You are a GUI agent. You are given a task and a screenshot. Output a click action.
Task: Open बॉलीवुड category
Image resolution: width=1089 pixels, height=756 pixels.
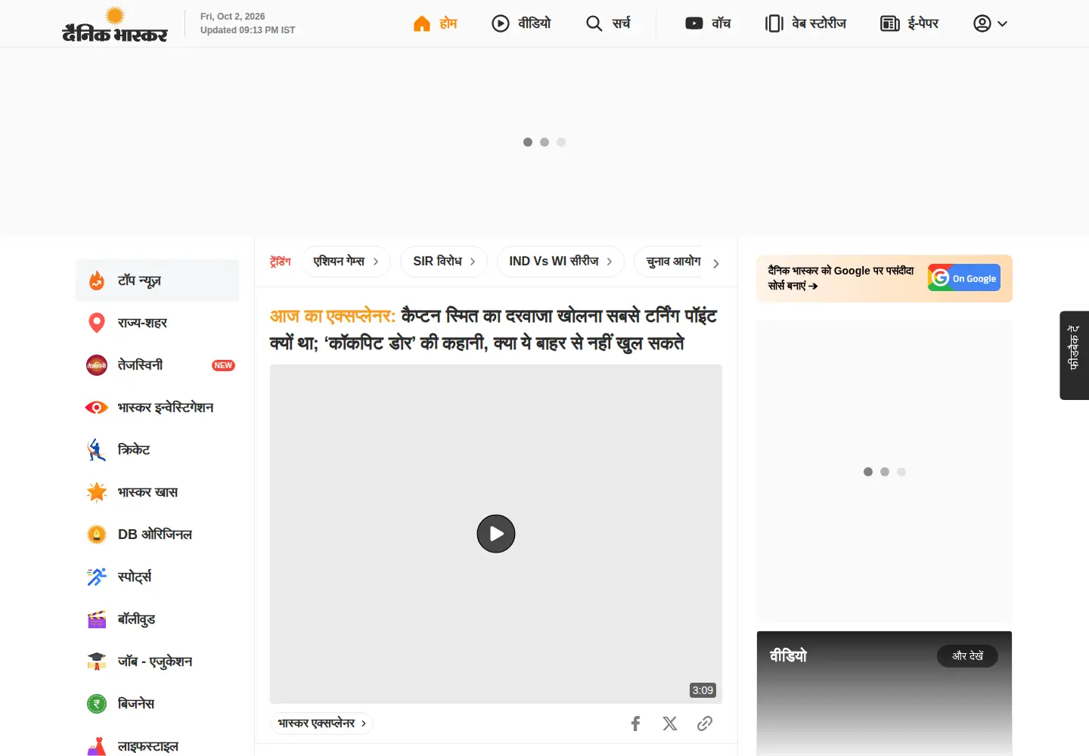(x=157, y=619)
